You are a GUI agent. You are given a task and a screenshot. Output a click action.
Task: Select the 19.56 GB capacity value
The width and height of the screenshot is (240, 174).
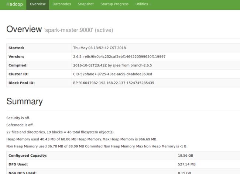185,156
